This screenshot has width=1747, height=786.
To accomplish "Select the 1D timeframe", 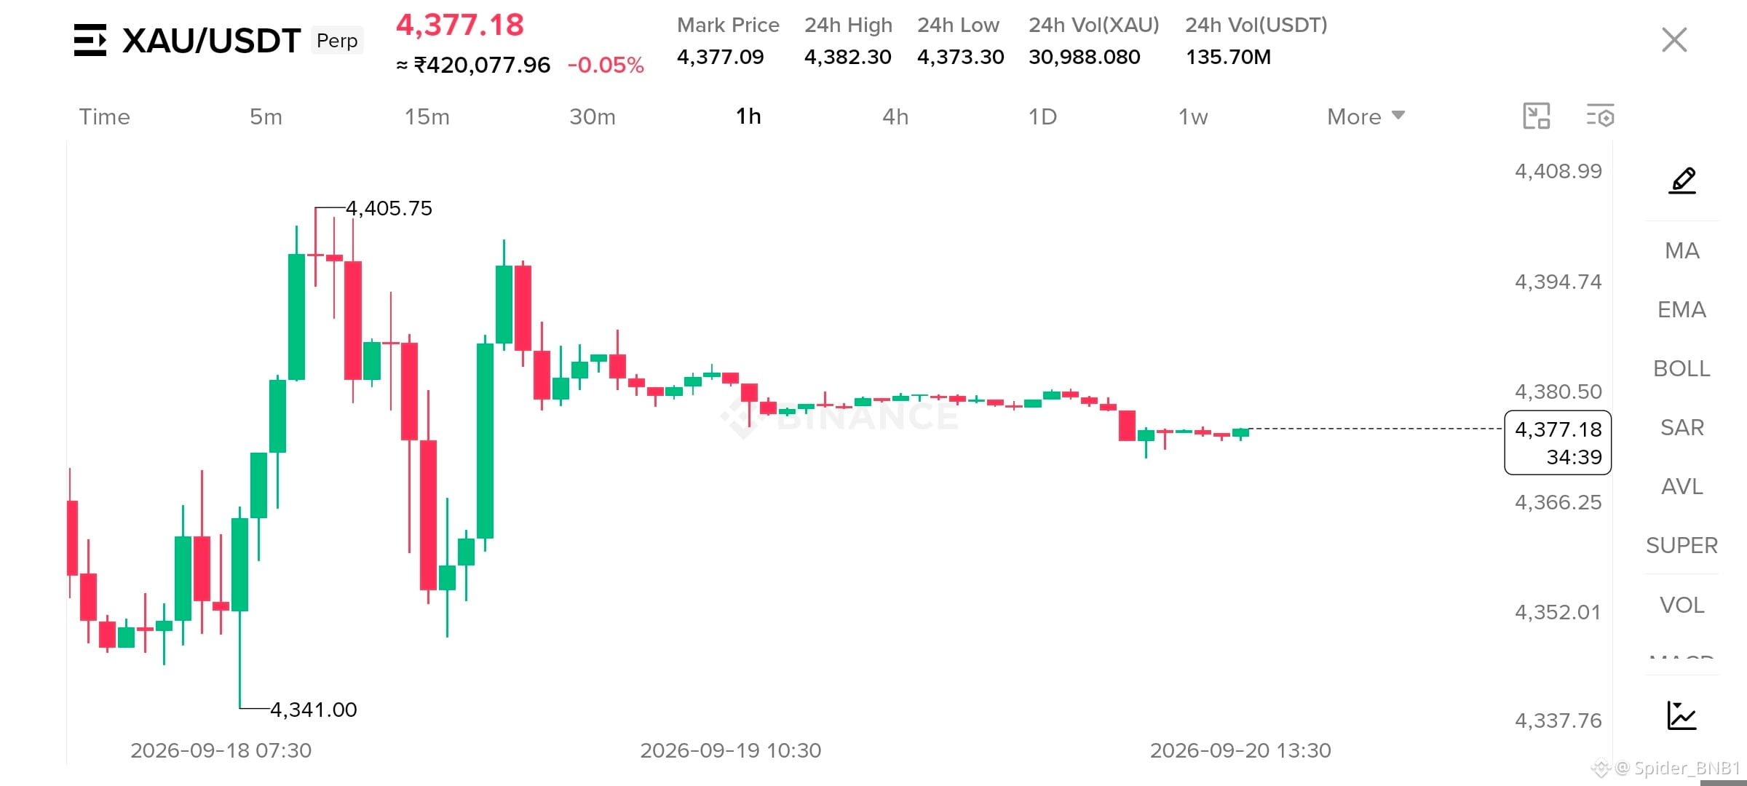I will click(x=1042, y=116).
